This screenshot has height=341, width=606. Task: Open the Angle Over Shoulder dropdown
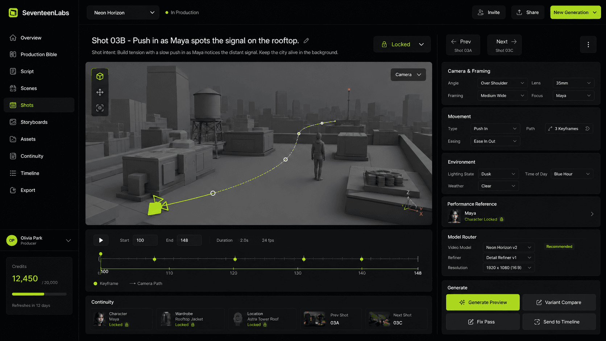coord(502,83)
